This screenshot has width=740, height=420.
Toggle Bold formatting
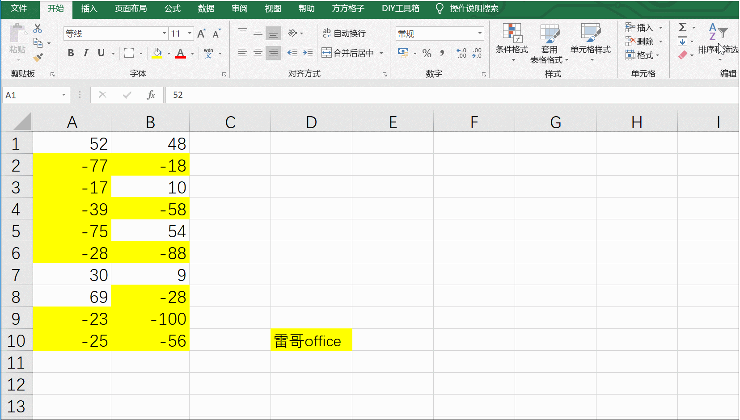(71, 53)
